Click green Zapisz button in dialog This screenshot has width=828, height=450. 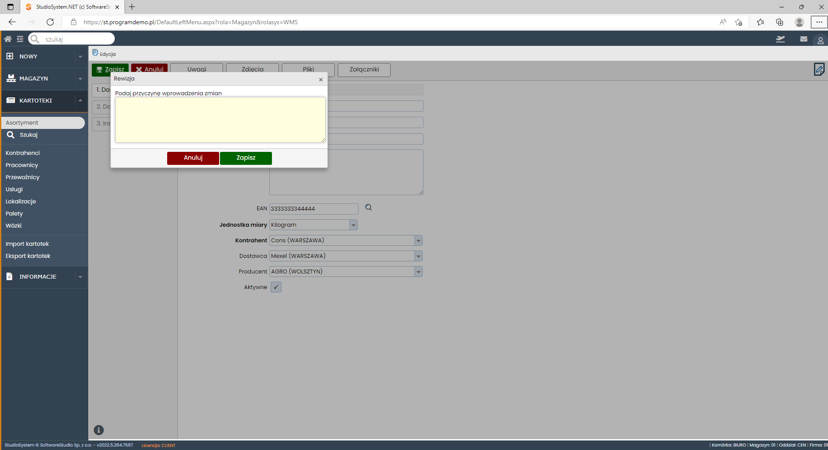pos(246,158)
